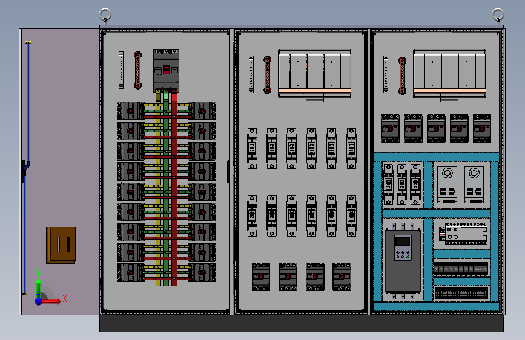Select the middle breaker in the right panel's five-breaker row
The height and width of the screenshot is (340, 525).
click(x=436, y=128)
